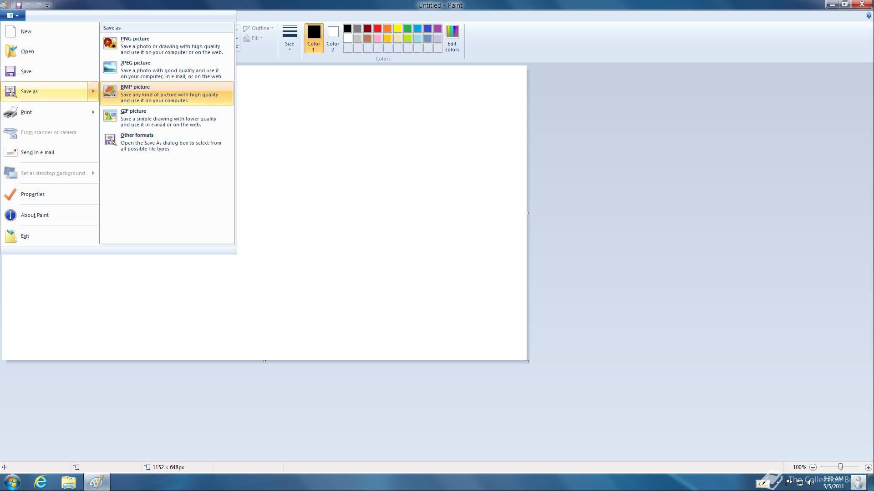Open About Paint info entry
The image size is (874, 491).
point(49,215)
